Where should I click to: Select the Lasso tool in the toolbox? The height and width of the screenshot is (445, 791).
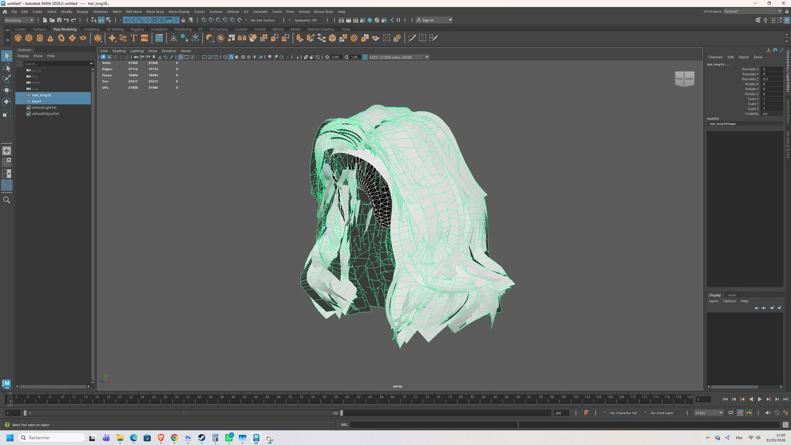pyautogui.click(x=7, y=67)
